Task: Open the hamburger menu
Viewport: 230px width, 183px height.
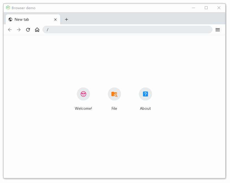Action: (218, 30)
